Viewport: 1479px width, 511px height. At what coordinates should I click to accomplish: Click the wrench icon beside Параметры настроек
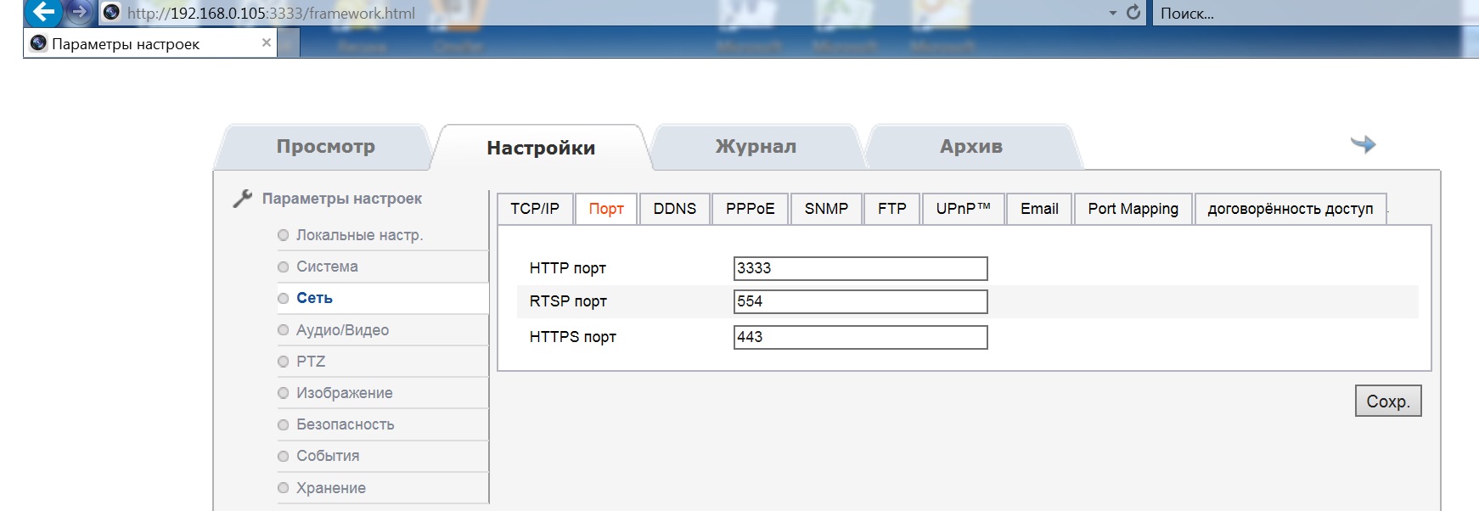(x=243, y=199)
